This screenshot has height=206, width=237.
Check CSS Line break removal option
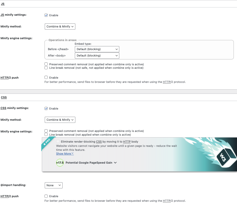(x=46, y=134)
